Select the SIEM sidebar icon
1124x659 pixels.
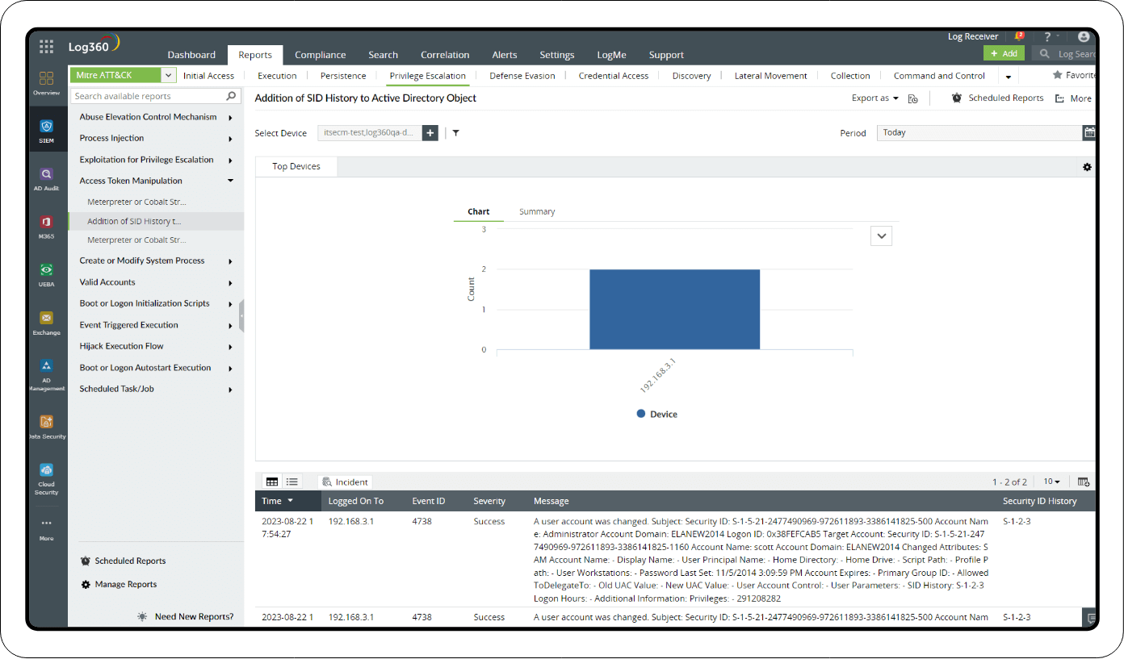47,131
